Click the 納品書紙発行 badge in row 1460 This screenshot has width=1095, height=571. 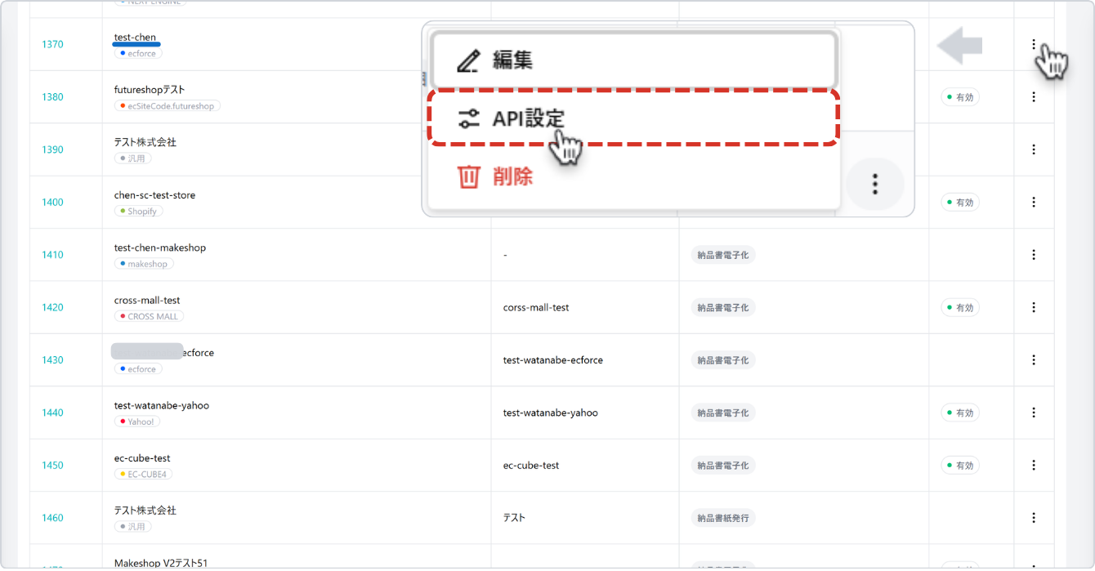pos(723,518)
